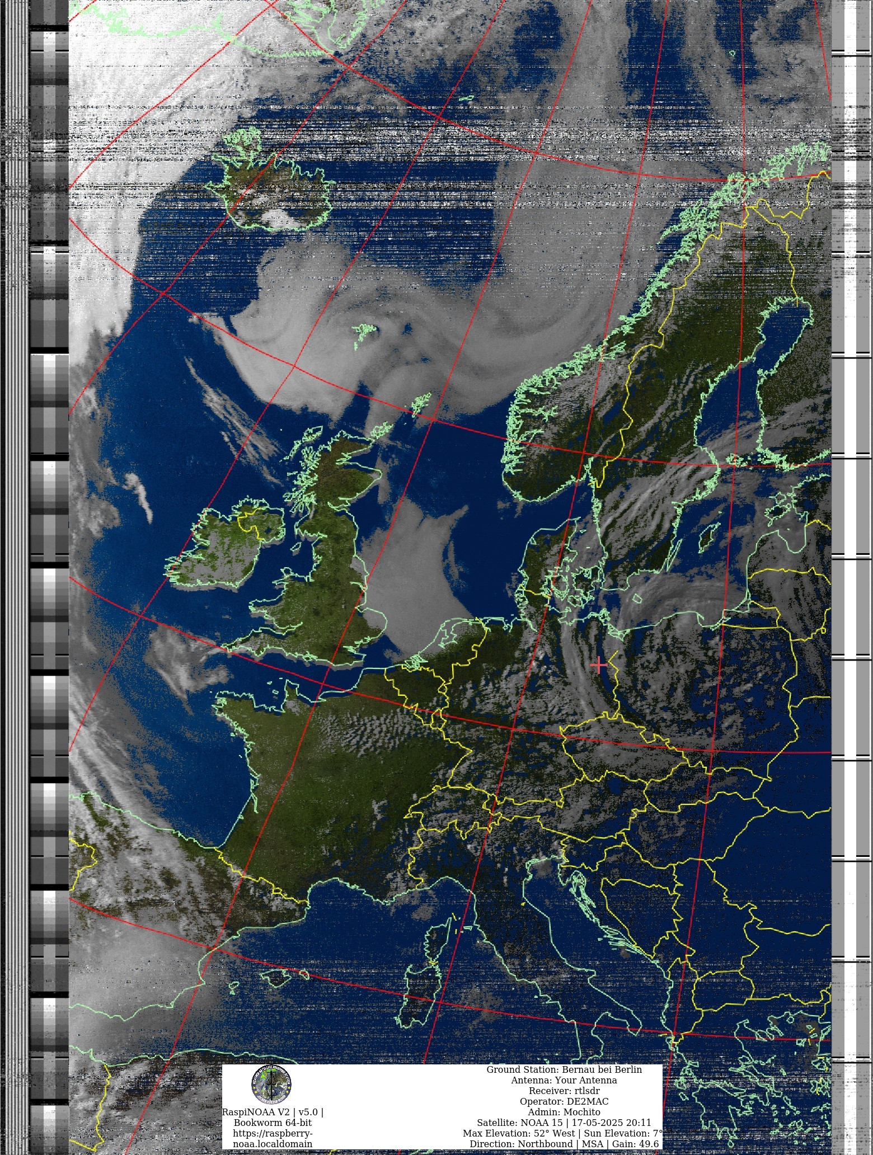Click the 'Bookworm 64-bit' text
The image size is (873, 1155).
pyautogui.click(x=273, y=1123)
